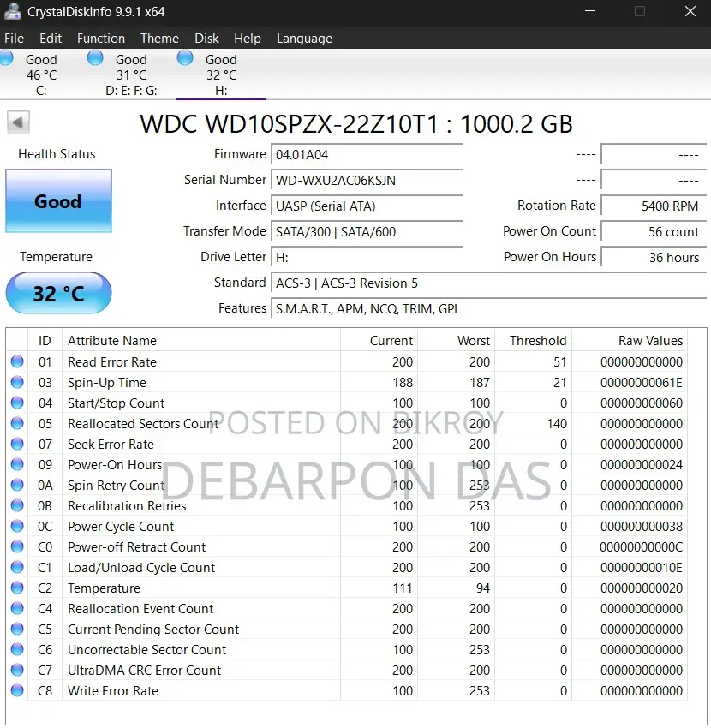The width and height of the screenshot is (711, 728).
Task: Click the status dot for Power-On Hours row
Action: click(17, 464)
